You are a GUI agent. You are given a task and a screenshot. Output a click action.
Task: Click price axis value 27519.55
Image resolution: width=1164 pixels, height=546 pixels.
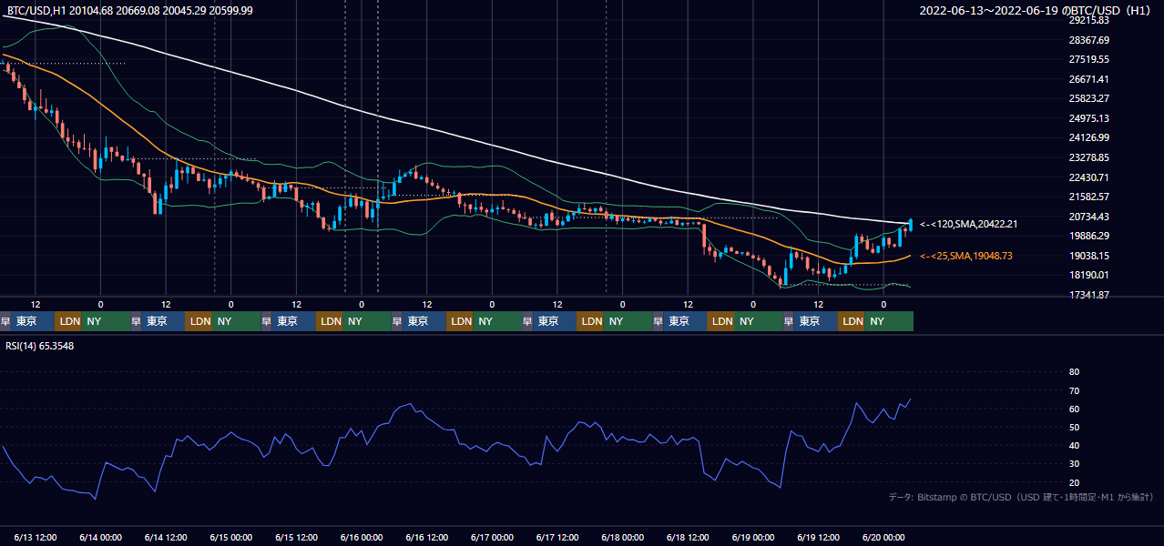click(1088, 59)
